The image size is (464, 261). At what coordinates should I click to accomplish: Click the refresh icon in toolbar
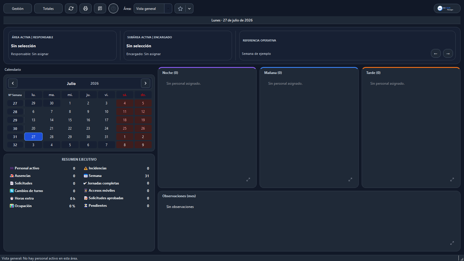tap(71, 9)
